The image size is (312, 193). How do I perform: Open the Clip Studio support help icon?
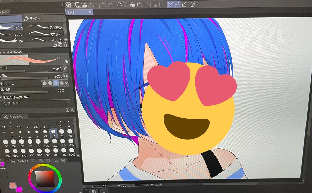[x=193, y=4]
